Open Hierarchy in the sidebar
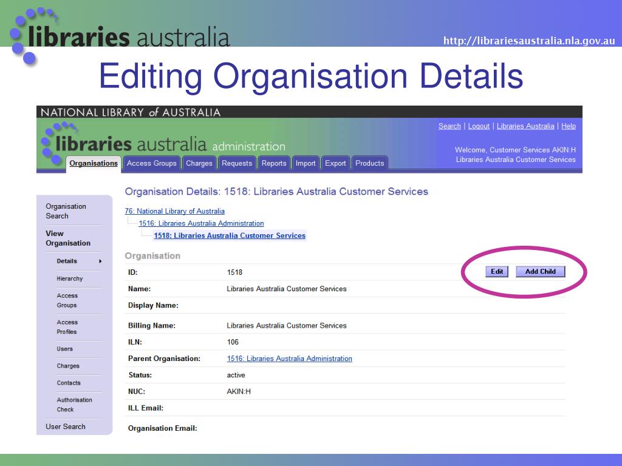The width and height of the screenshot is (622, 466). (70, 279)
